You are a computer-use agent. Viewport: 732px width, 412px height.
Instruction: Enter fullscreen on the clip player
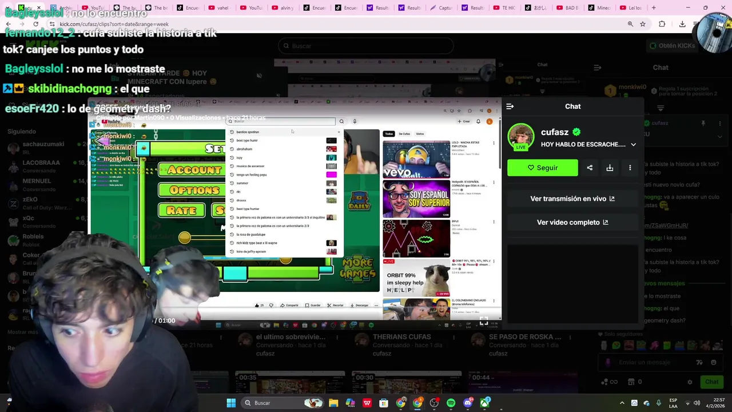coord(484,322)
